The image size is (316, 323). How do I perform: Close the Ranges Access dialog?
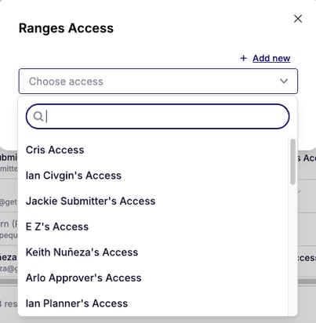(298, 19)
